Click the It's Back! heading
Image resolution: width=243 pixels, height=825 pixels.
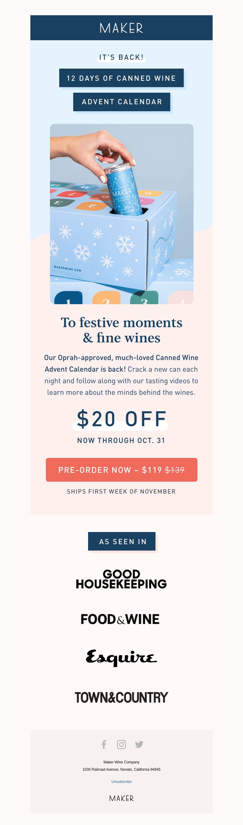(122, 57)
